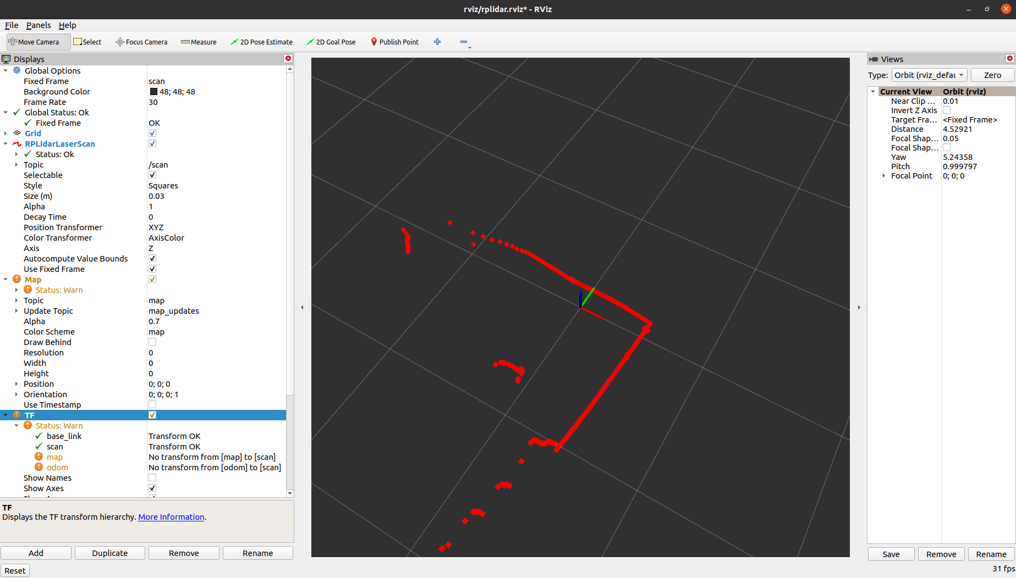Click the Grid display icon
This screenshot has height=578, width=1016.
[17, 133]
